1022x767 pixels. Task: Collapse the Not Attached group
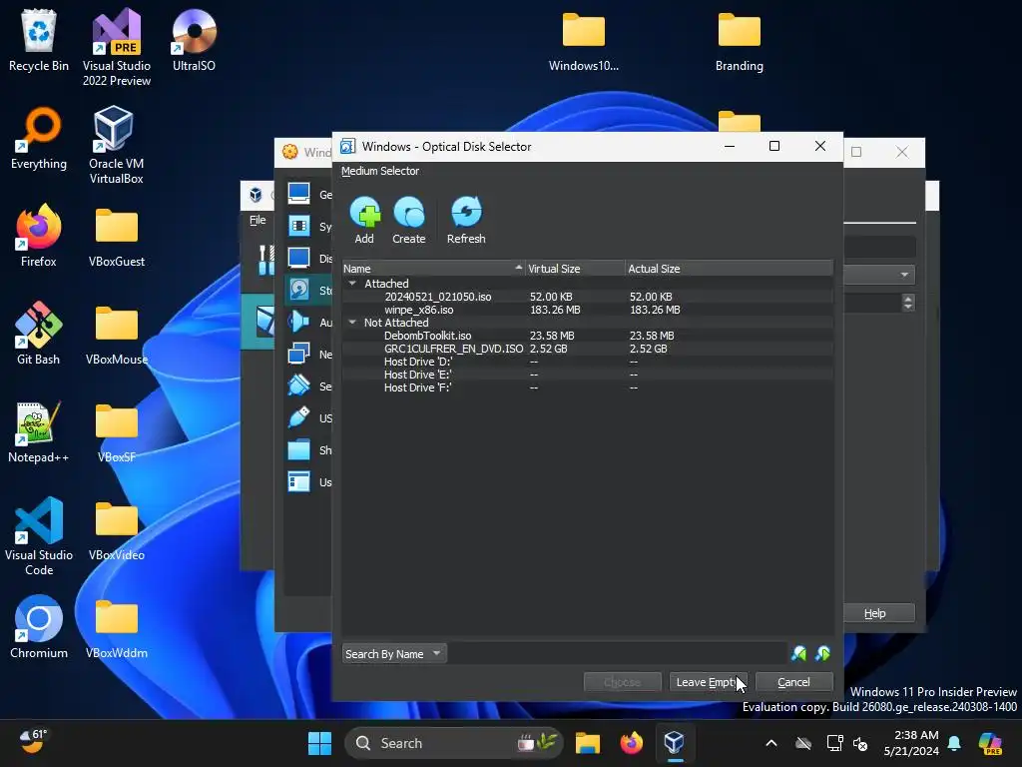click(352, 323)
